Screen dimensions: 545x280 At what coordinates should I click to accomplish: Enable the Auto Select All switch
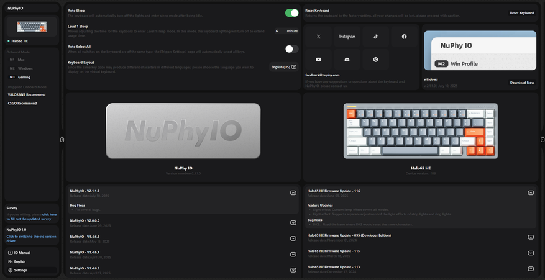[x=291, y=49]
